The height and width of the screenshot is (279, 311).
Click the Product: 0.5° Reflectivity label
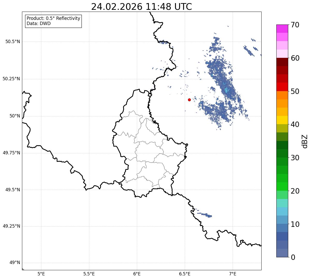pyautogui.click(x=53, y=19)
